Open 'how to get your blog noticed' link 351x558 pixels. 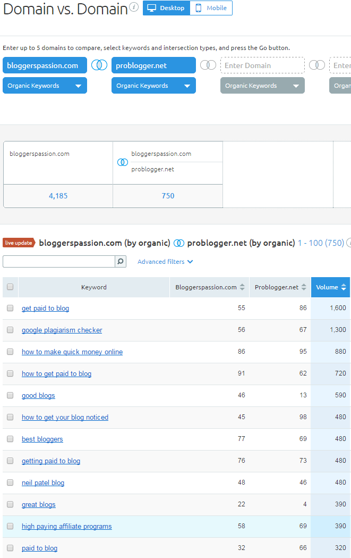[65, 417]
